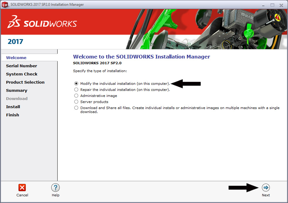288x203 pixels.
Task: Maximize the Installation Manager window
Action: coord(272,5)
